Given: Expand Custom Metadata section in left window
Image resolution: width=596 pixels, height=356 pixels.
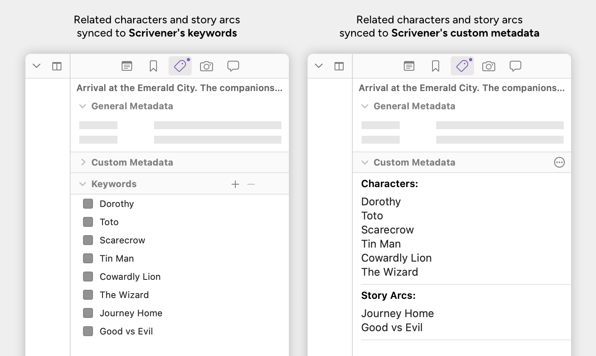Looking at the screenshot, I should (83, 162).
